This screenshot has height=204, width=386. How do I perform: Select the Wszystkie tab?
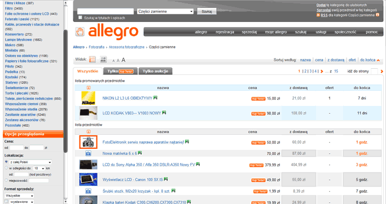[87, 71]
